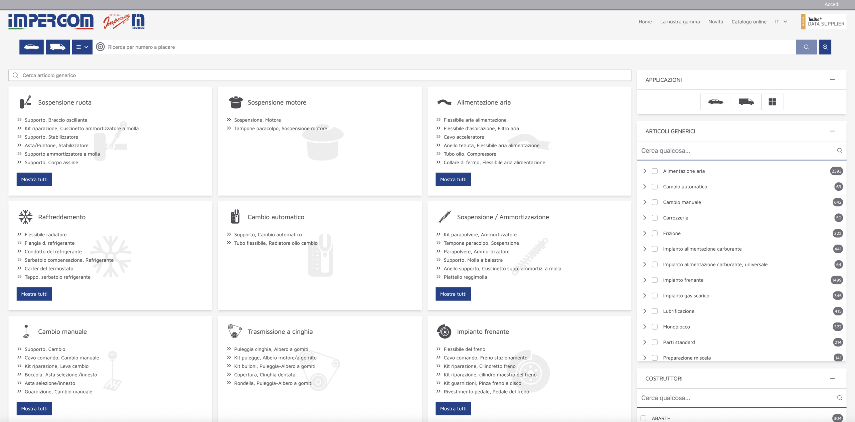Open the IT language dropdown
Viewport: 855px width, 422px height.
pos(781,22)
